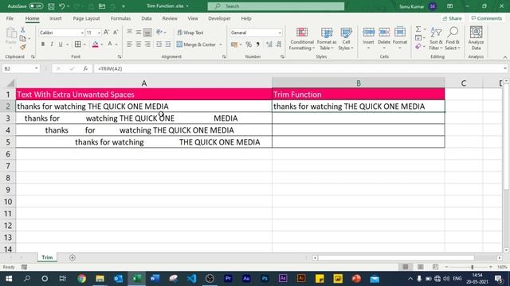Switch to Page Layout view icon

[420, 267]
